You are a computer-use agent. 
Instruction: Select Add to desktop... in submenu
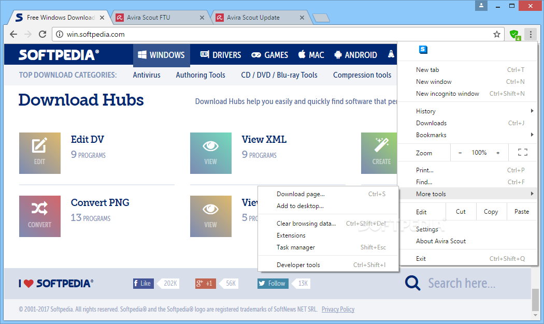328,206
